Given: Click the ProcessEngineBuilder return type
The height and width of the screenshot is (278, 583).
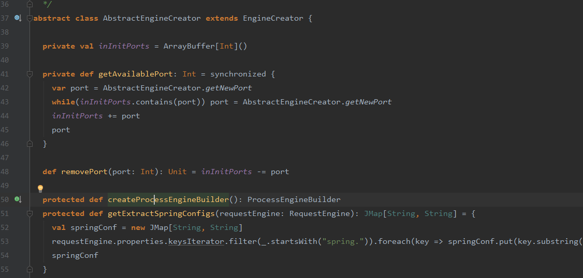Looking at the screenshot, I should coord(294,199).
